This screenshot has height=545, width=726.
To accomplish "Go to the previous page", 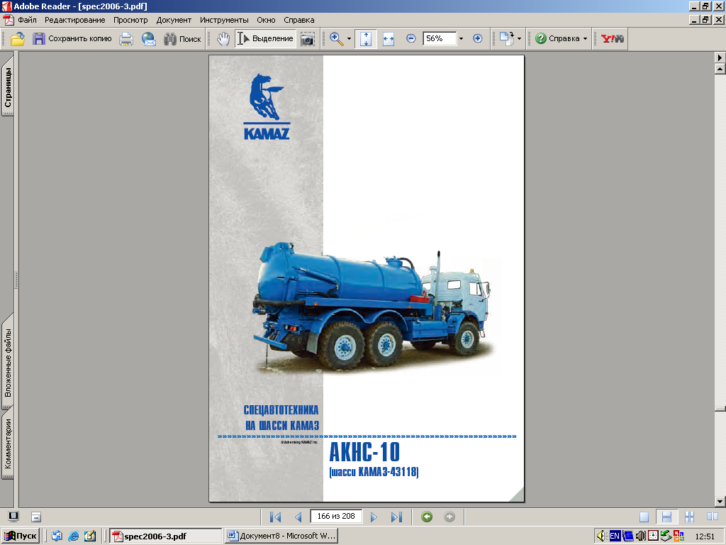I will pyautogui.click(x=298, y=517).
